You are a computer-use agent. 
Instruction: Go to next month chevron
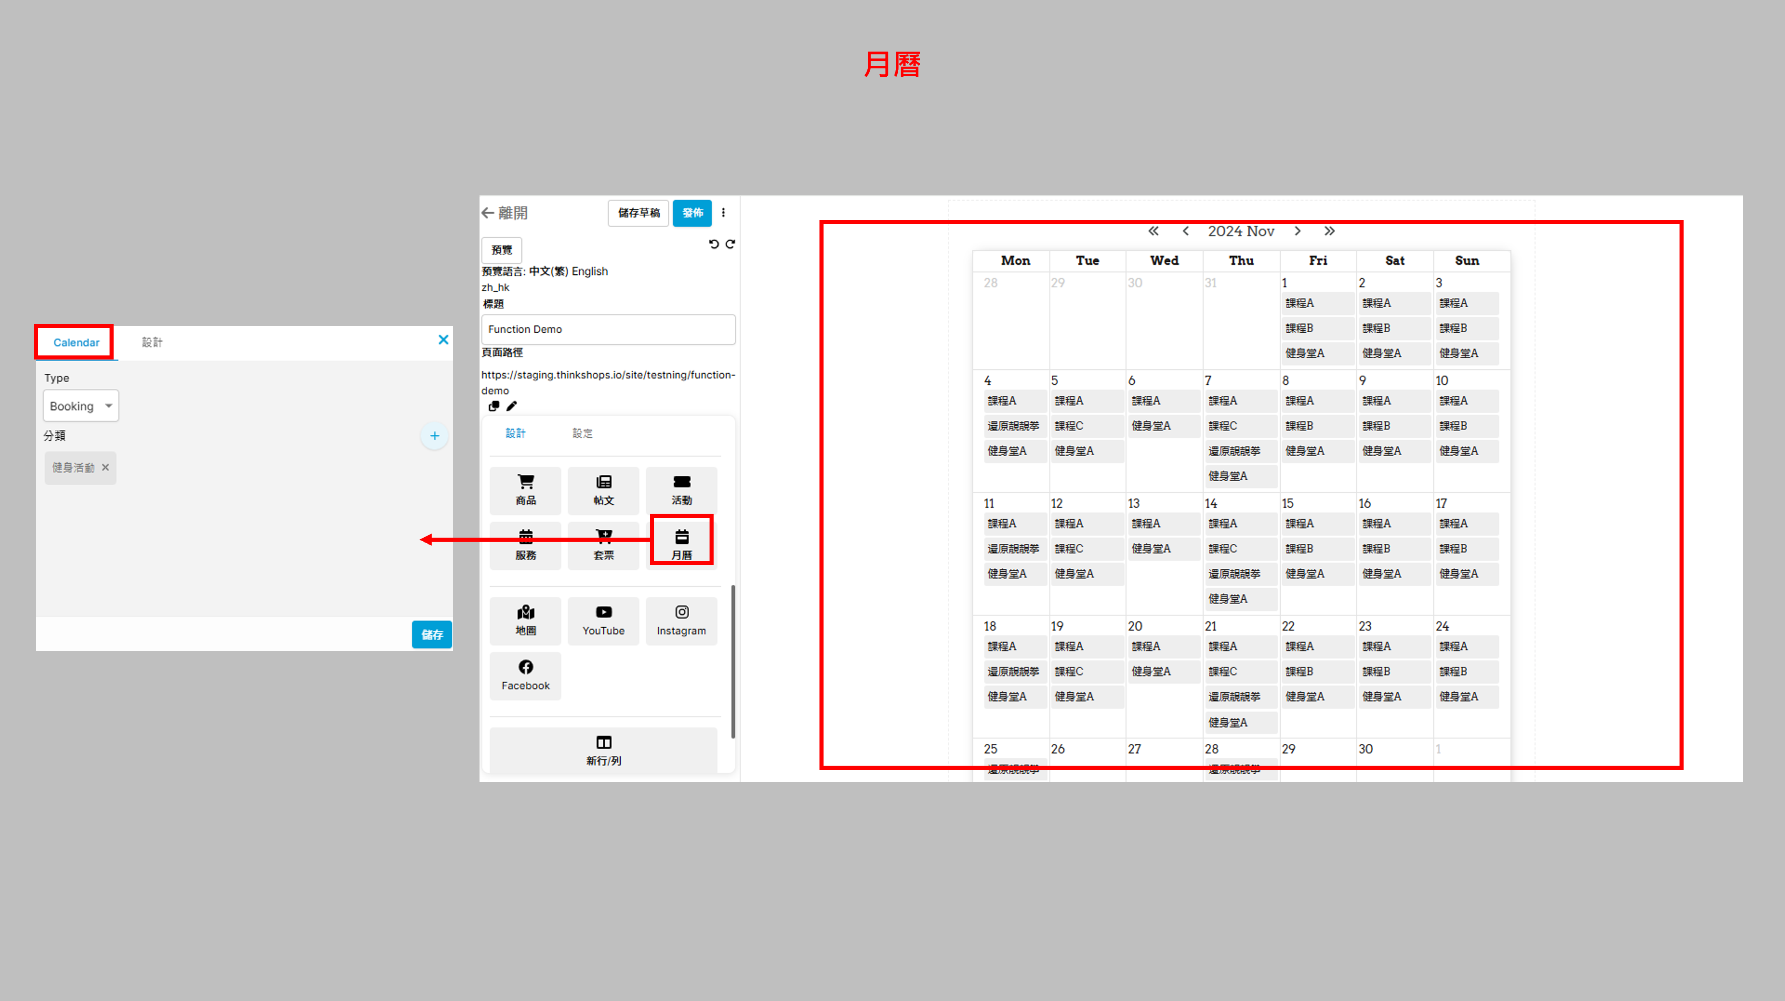click(x=1297, y=231)
